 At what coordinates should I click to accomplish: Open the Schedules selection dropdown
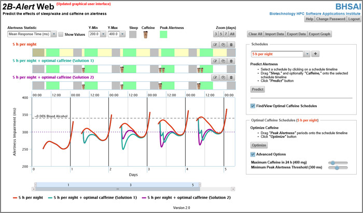click(x=307, y=54)
